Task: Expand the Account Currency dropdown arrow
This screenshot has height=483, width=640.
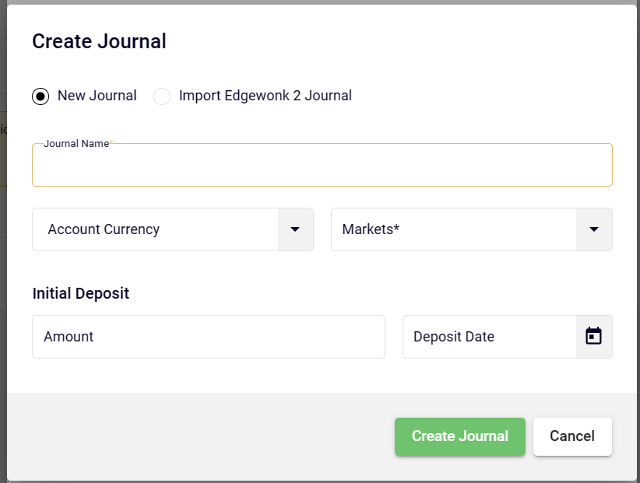Action: pyautogui.click(x=295, y=229)
